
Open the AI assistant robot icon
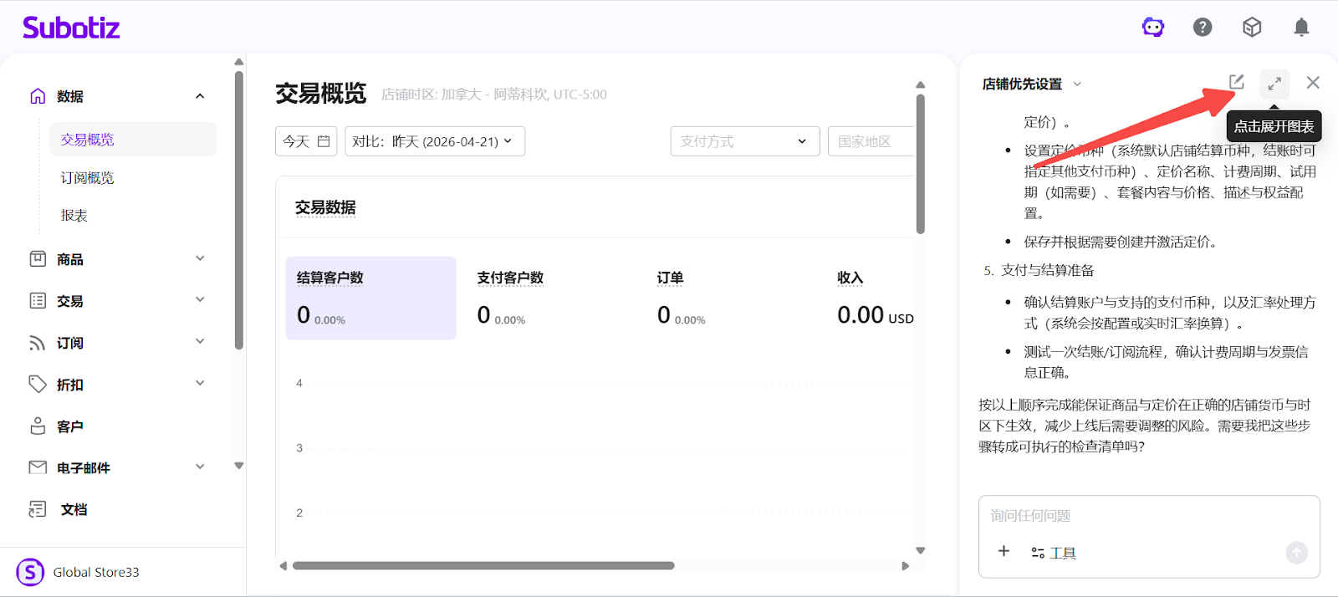tap(1153, 28)
